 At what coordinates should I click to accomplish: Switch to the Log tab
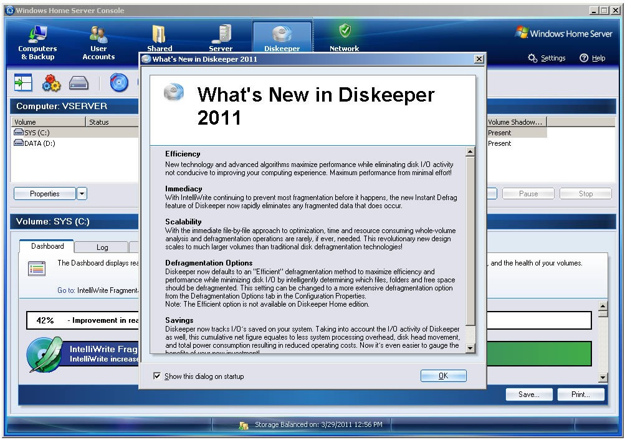tap(102, 247)
